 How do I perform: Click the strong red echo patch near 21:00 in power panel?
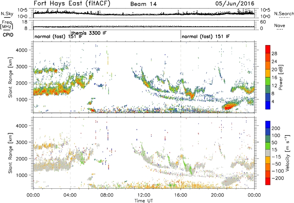[x=229, y=107]
